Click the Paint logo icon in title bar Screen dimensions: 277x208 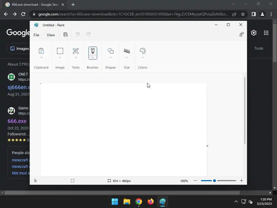36,25
